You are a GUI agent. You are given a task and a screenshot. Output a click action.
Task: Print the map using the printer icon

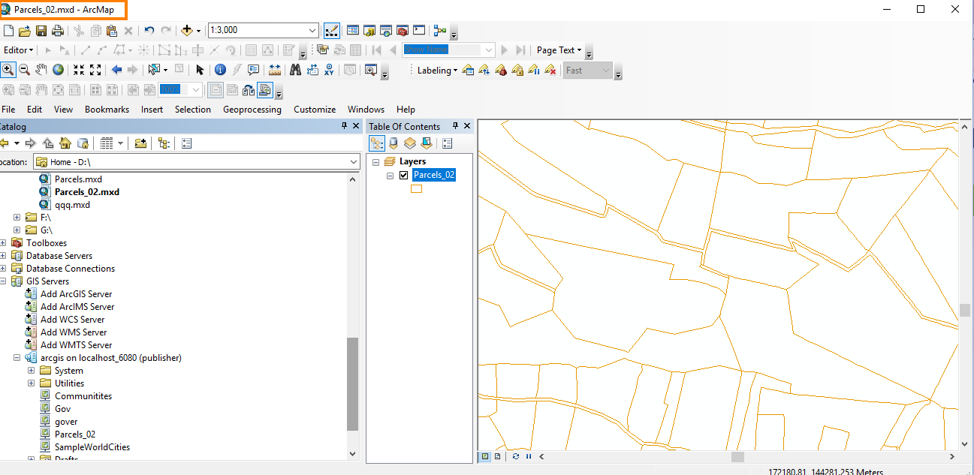coord(57,31)
